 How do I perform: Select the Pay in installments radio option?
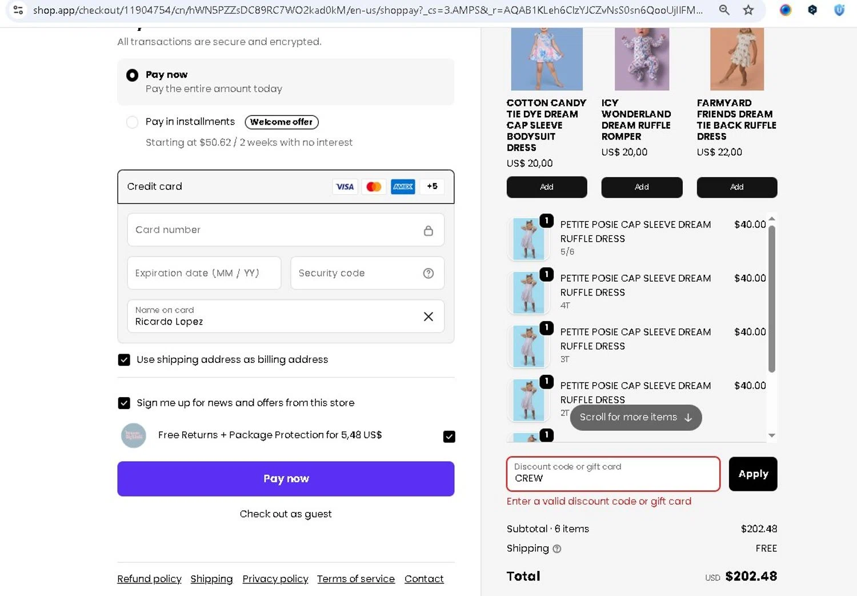point(132,122)
